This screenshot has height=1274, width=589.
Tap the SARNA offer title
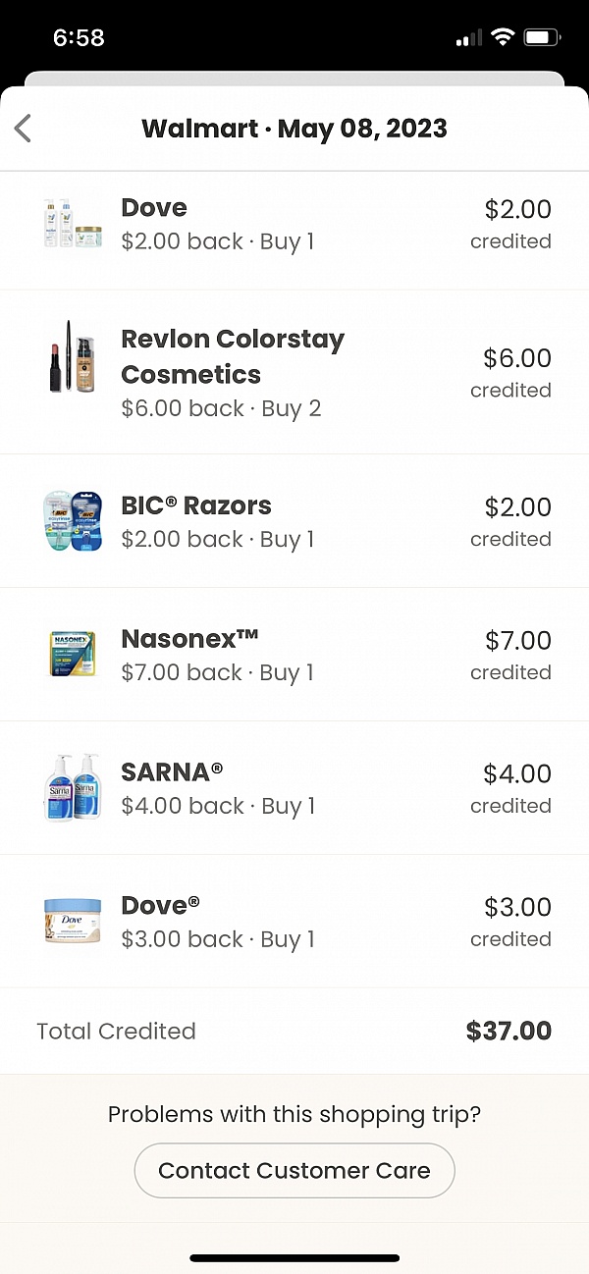tap(172, 772)
